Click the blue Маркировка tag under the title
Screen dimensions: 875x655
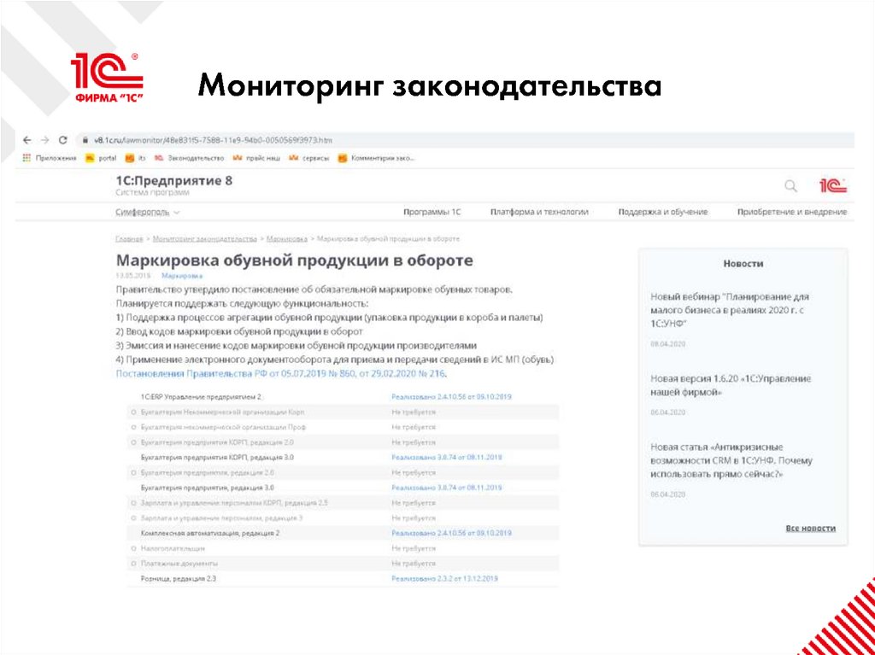pos(182,276)
